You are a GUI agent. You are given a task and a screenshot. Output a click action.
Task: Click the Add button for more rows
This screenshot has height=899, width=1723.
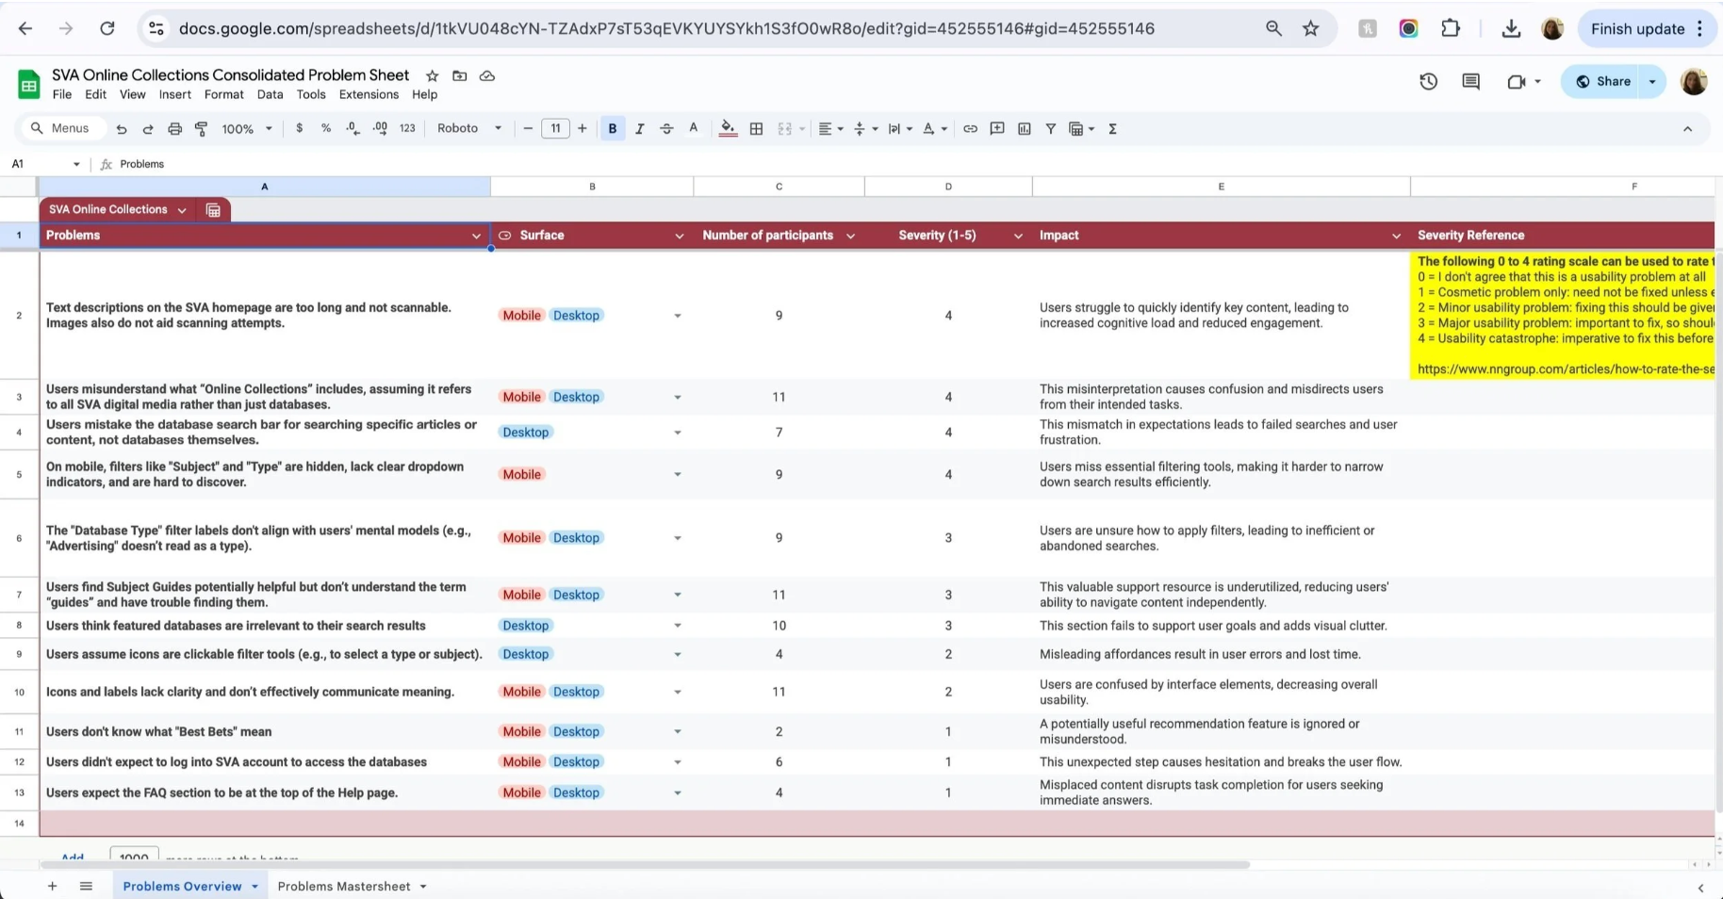coord(72,858)
